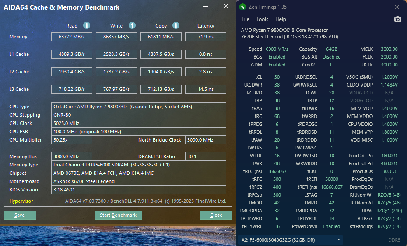
Task: Click the Copy info icon in AIDA64
Action: click(x=176, y=25)
